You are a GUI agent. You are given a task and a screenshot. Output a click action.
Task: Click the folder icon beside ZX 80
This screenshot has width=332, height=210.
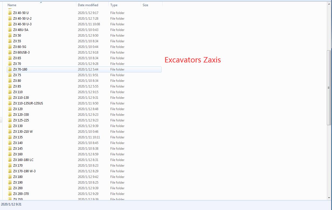[x=10, y=80]
